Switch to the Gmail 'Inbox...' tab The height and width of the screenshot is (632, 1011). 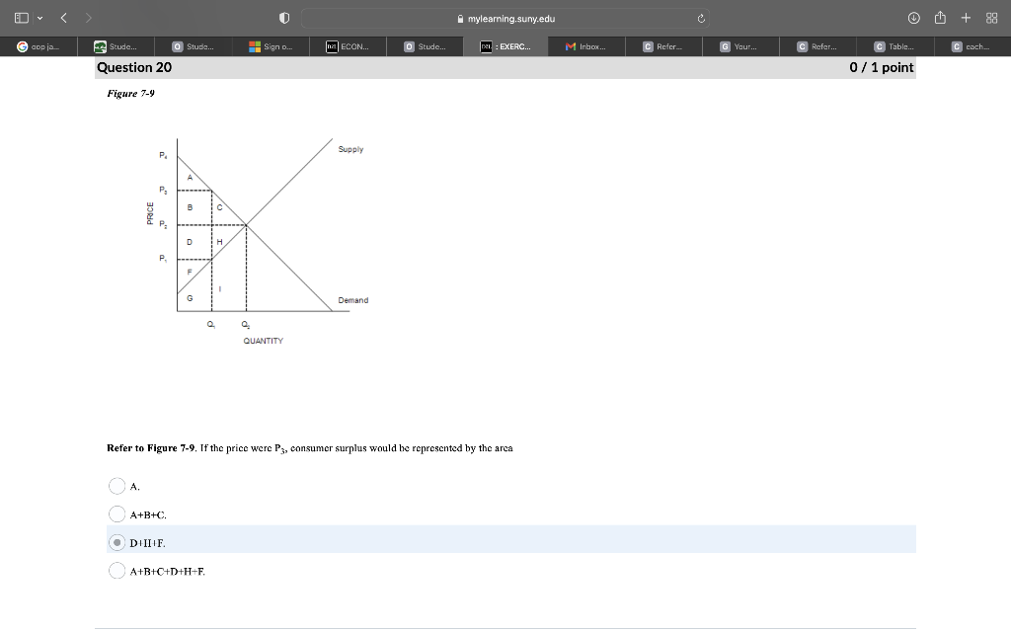click(586, 46)
